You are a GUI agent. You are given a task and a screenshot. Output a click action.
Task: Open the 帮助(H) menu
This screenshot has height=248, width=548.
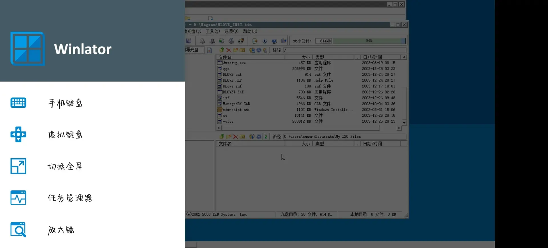(x=250, y=31)
